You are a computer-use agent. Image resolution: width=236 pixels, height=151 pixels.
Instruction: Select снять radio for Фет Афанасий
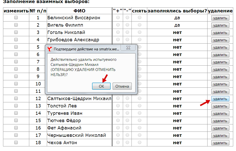(x=140, y=128)
